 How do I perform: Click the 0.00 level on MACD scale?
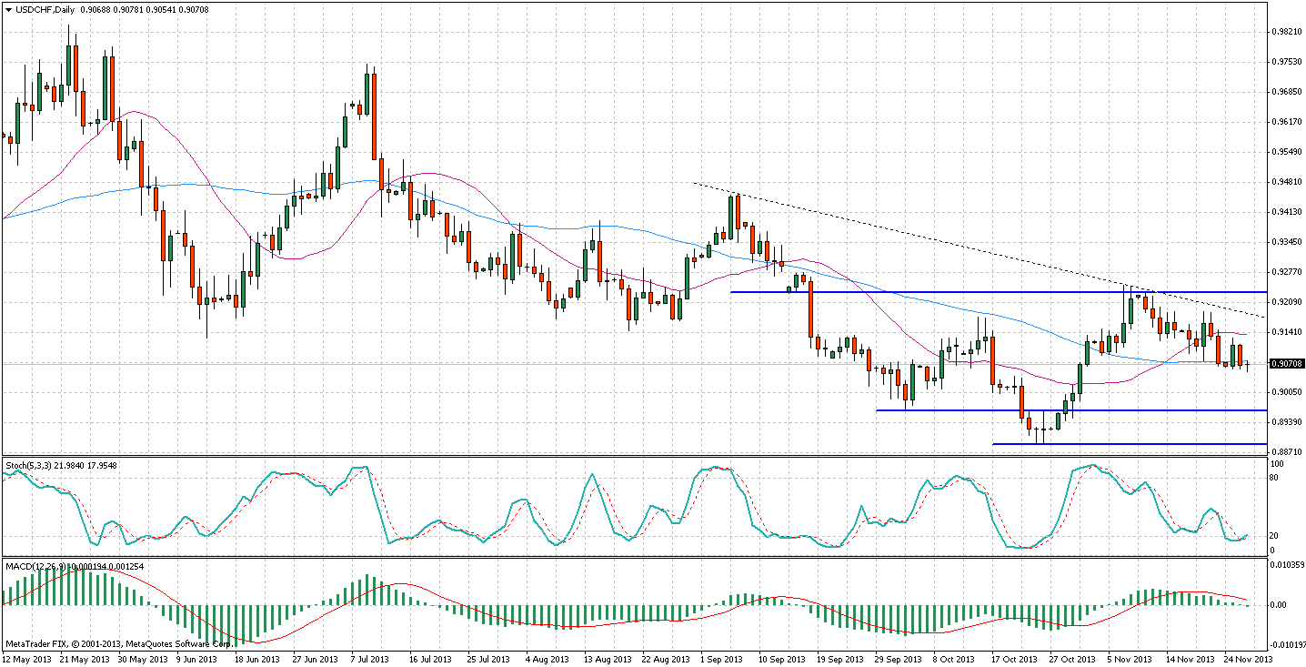1279,604
